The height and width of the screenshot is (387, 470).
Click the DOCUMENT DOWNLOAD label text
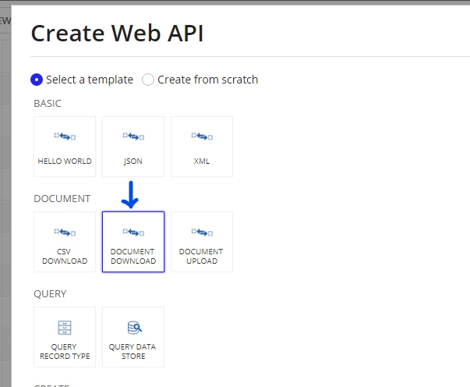[x=133, y=256]
